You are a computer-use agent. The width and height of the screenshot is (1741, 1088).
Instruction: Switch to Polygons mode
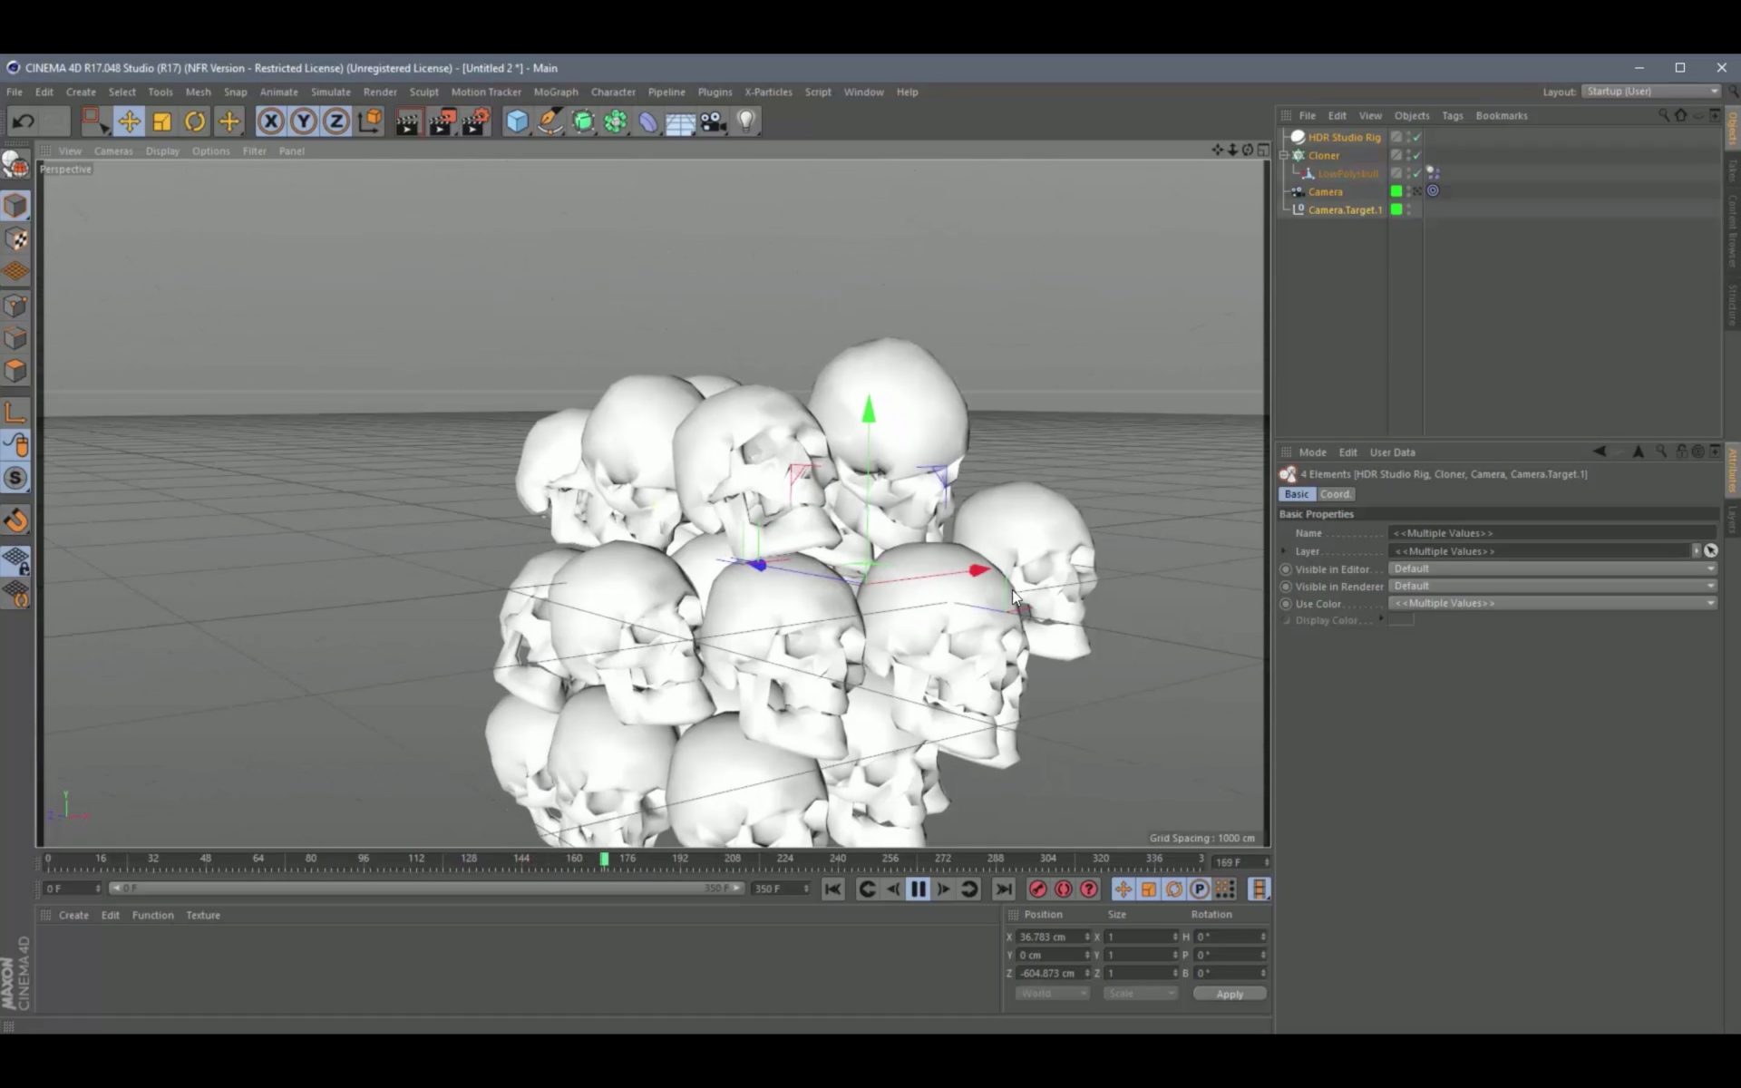[15, 371]
